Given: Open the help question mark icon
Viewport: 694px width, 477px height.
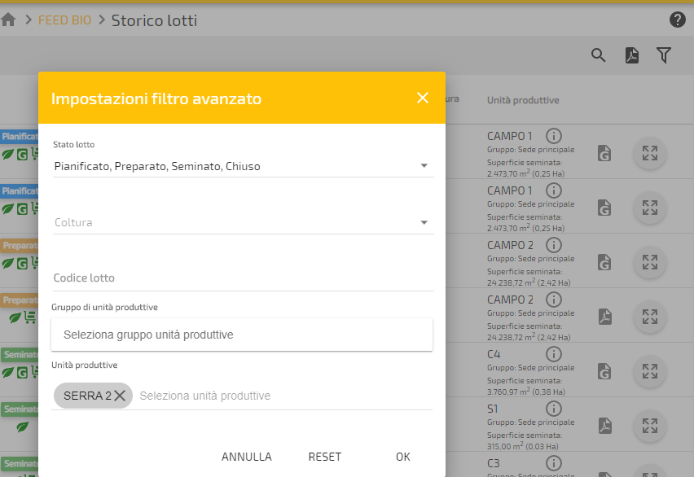Looking at the screenshot, I should point(677,20).
